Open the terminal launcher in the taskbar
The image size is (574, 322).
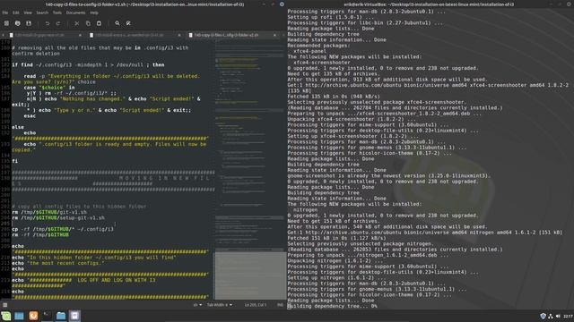pos(48,316)
